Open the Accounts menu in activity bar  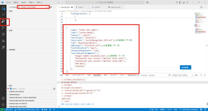3,98
